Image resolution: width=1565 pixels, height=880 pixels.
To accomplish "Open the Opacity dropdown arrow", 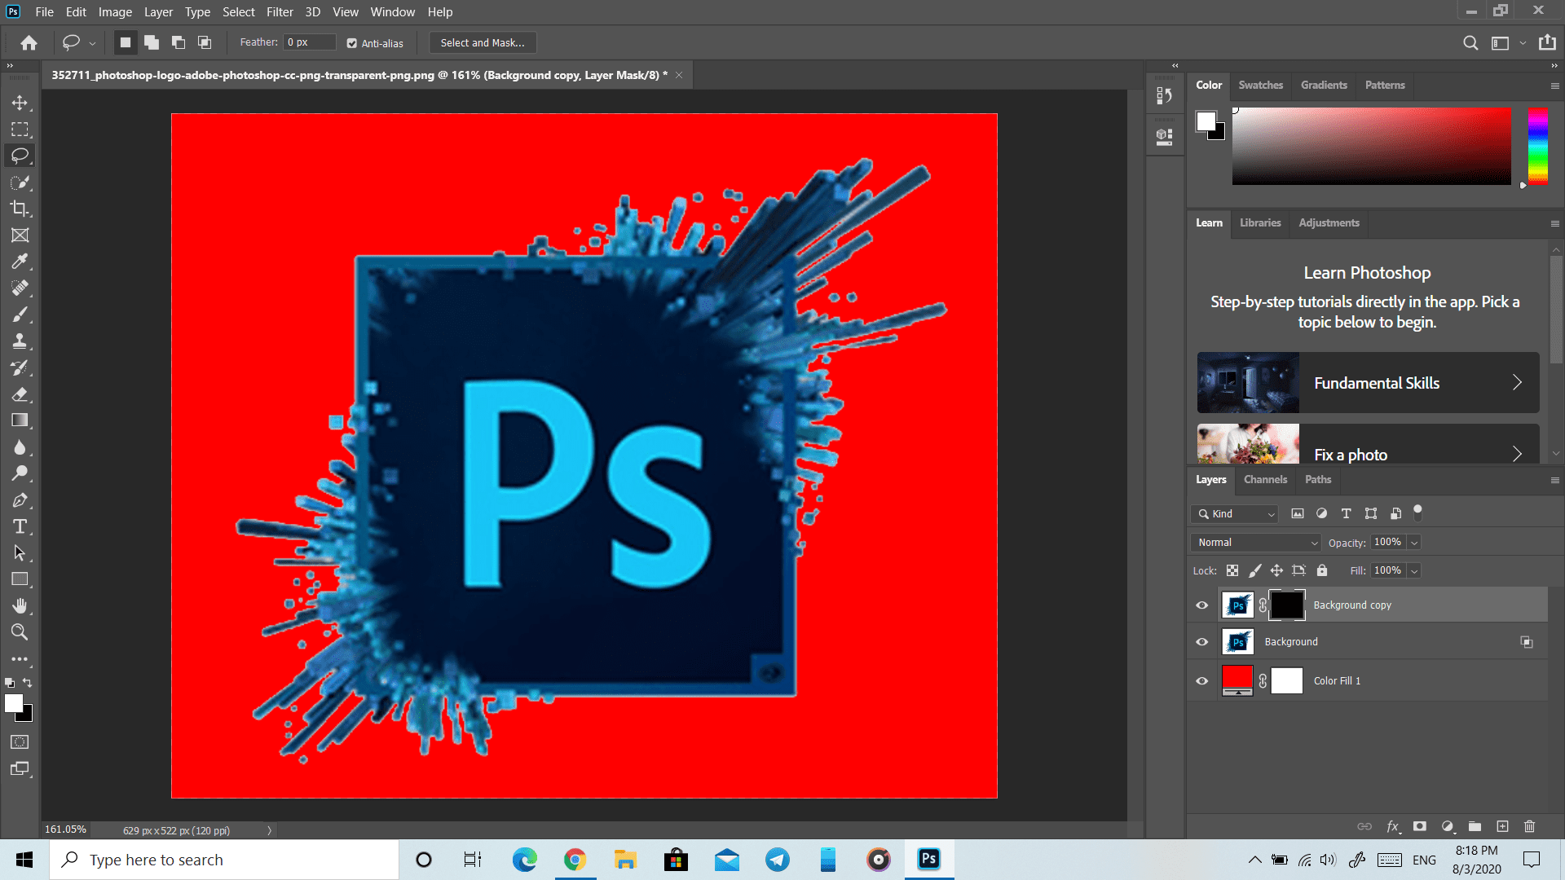I will tap(1415, 543).
